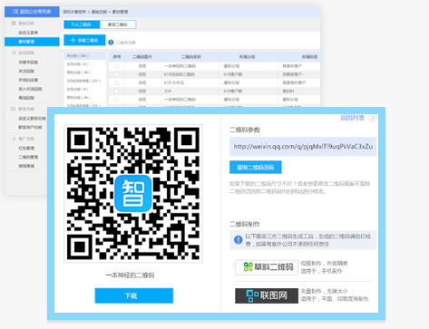
Task: Open the 联图网 generator logo
Action: pos(267,295)
